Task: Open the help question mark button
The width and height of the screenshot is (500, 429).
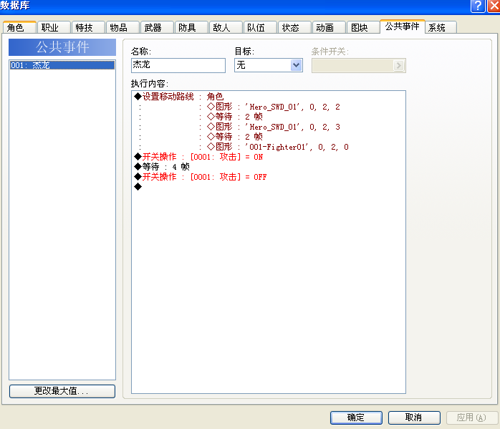Action: 478,6
